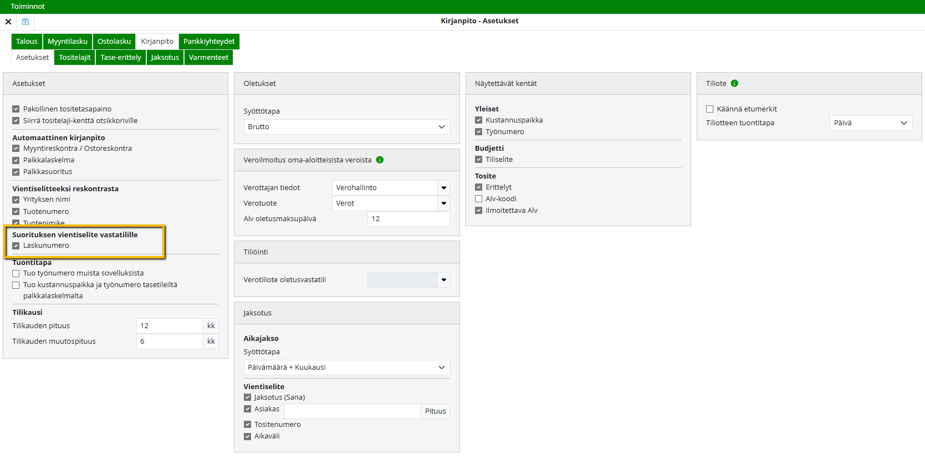Open the Toiminnot menu
Image resolution: width=925 pixels, height=464 pixels.
(28, 7)
